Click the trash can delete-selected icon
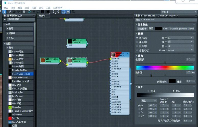The width and height of the screenshot is (198, 127). coord(24,12)
